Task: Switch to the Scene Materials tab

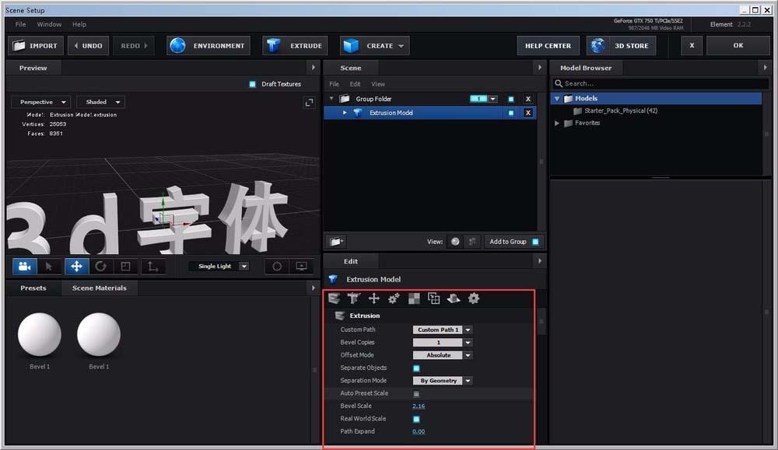Action: [x=99, y=288]
